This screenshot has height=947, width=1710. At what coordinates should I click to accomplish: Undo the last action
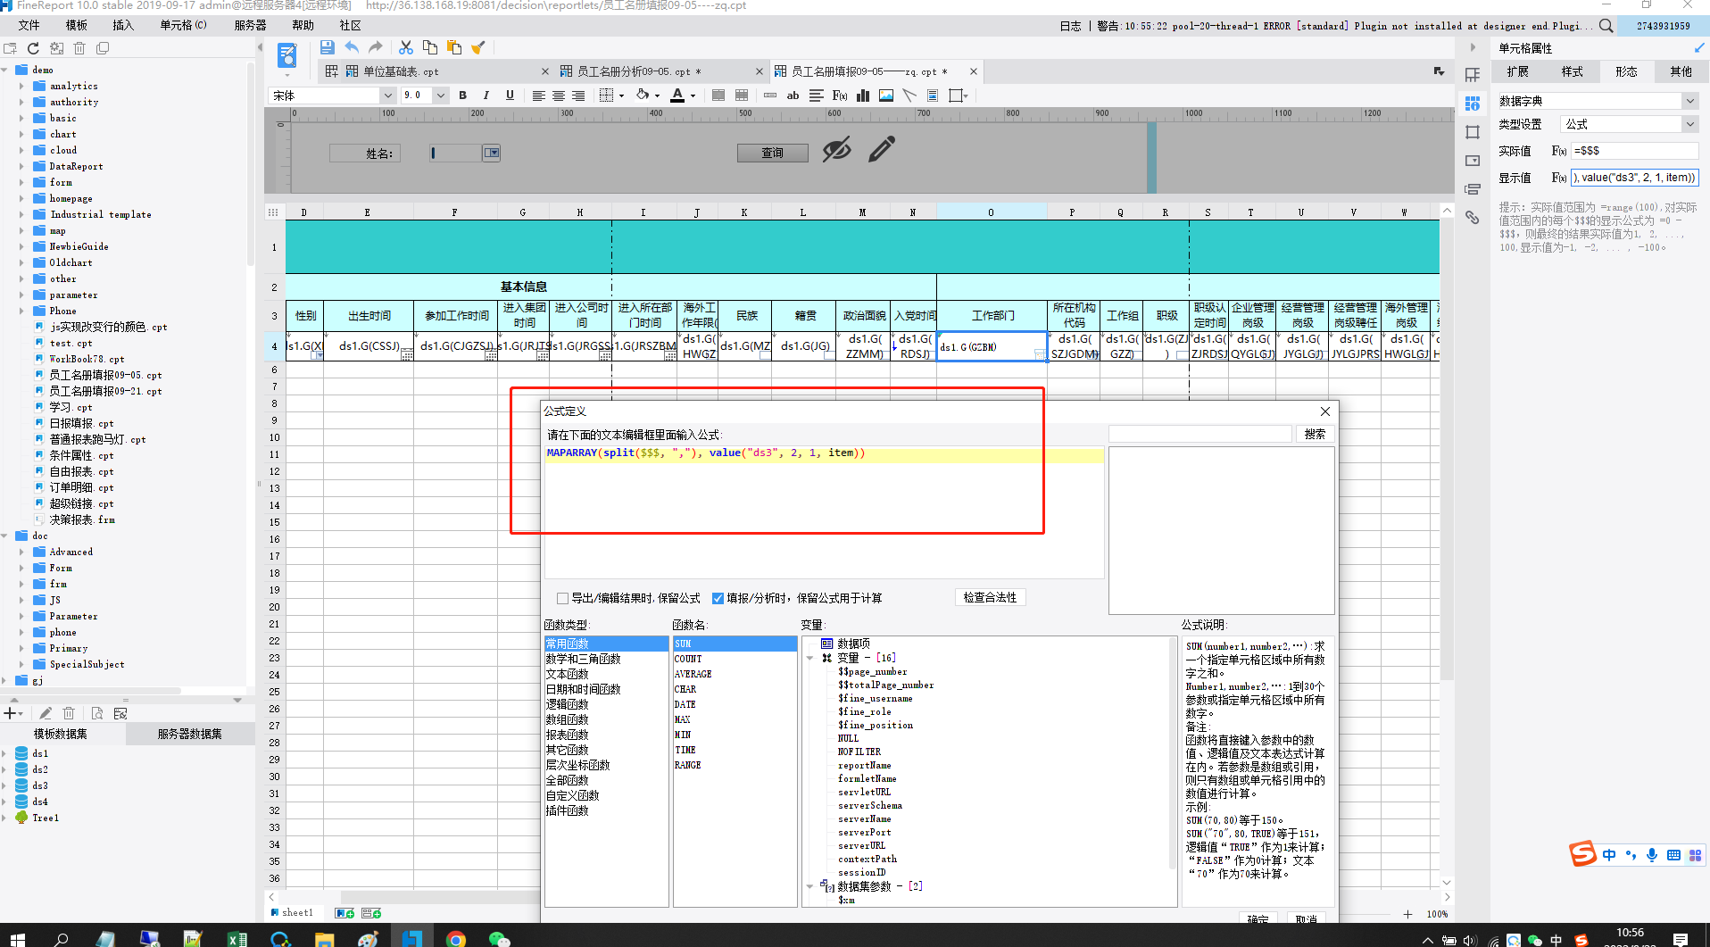click(352, 47)
